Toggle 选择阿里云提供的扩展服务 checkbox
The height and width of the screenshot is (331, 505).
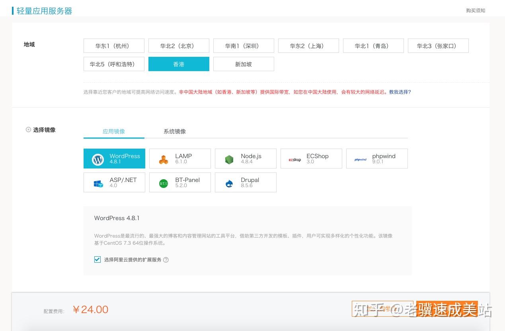pyautogui.click(x=97, y=259)
